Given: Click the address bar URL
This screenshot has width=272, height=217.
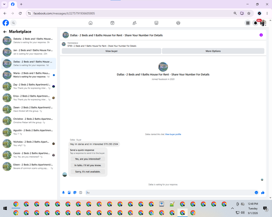Looking at the screenshot, I should point(64,14).
